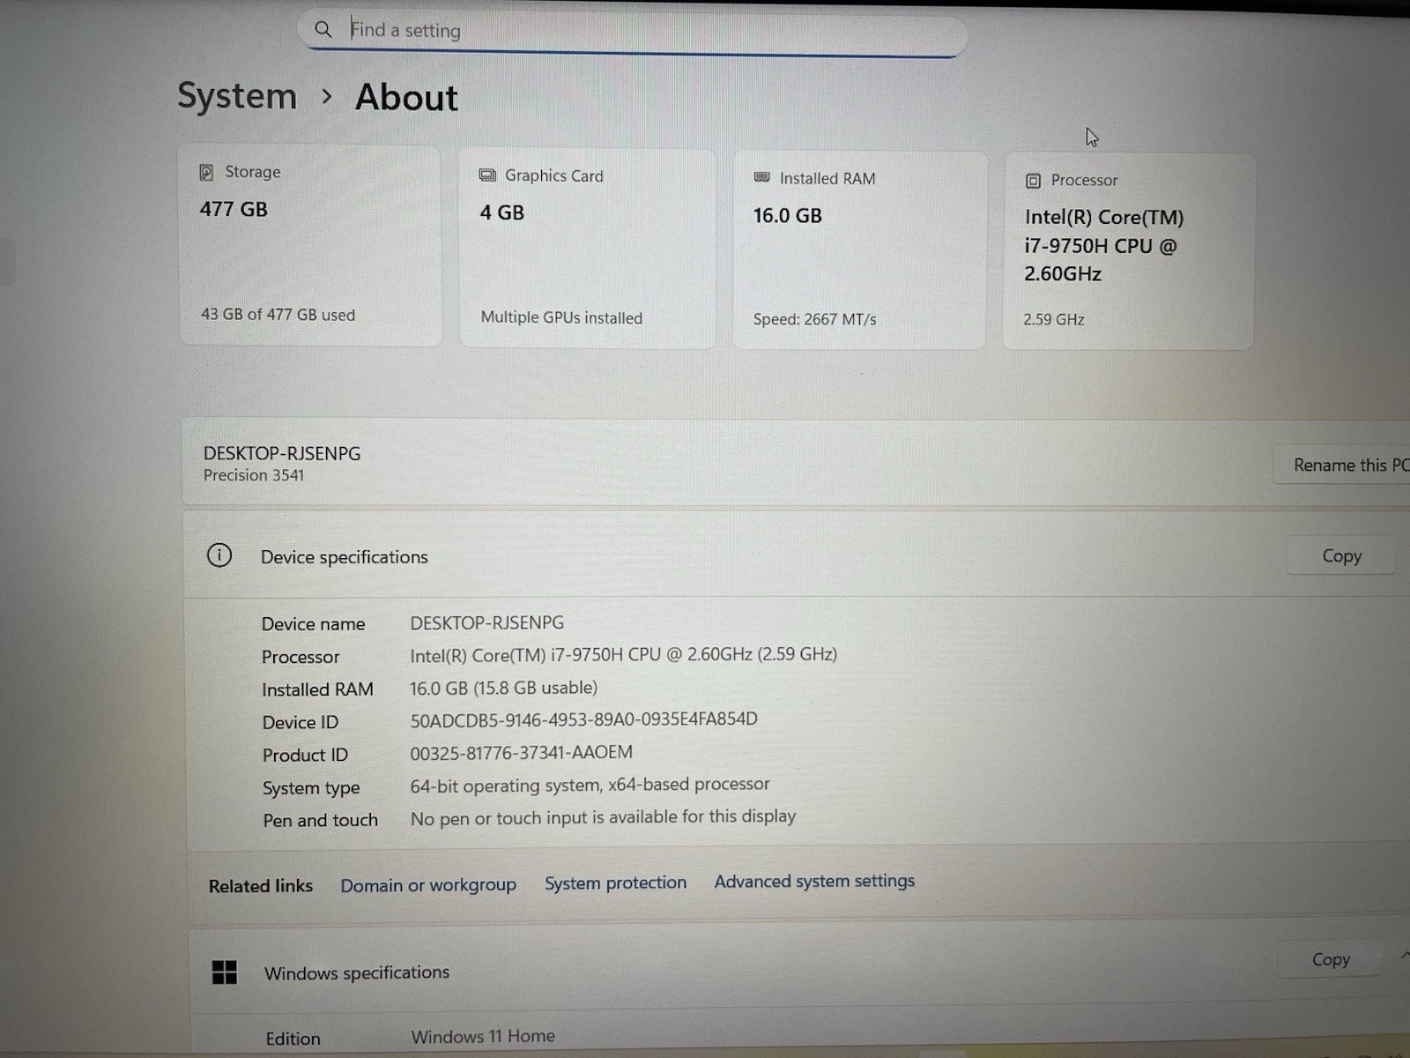
Task: Copy the Device specifications
Action: point(1341,555)
